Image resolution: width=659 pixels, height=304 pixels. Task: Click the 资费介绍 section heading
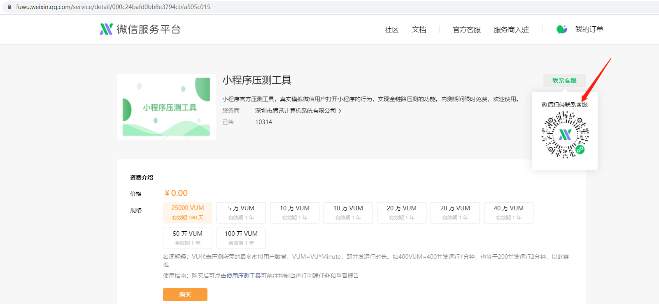[142, 177]
